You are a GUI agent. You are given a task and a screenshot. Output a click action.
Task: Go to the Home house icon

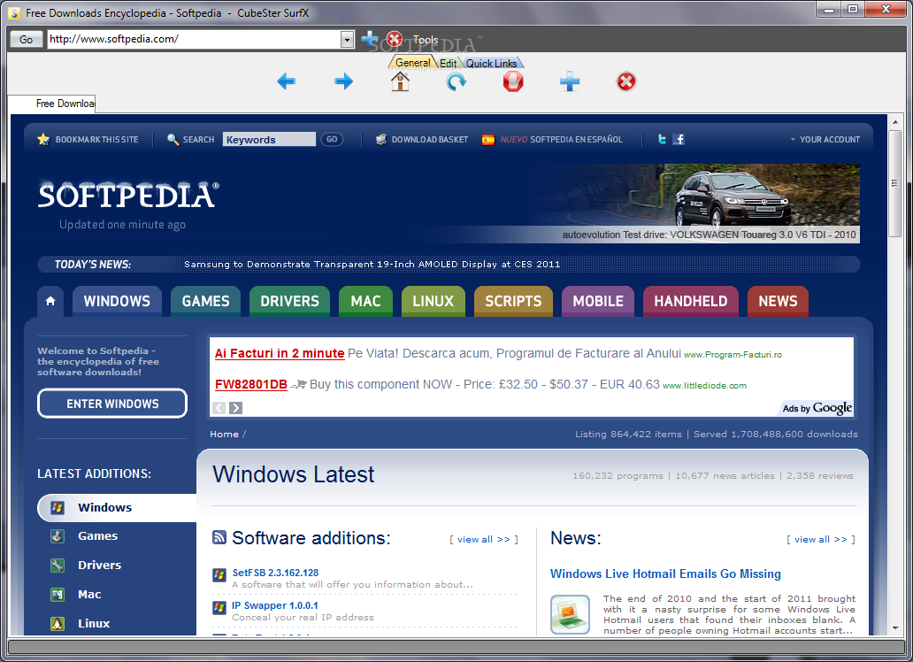[x=400, y=81]
